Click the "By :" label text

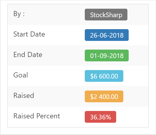point(19,14)
